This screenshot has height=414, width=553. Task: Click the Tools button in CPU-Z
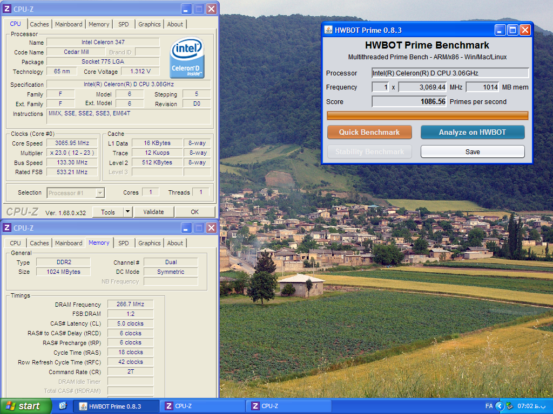point(108,212)
